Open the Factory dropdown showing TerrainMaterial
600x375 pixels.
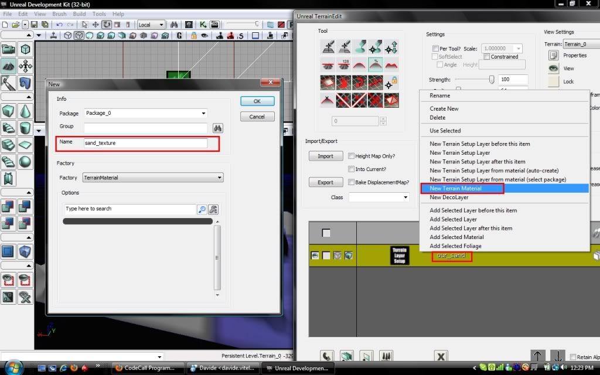[x=153, y=178]
